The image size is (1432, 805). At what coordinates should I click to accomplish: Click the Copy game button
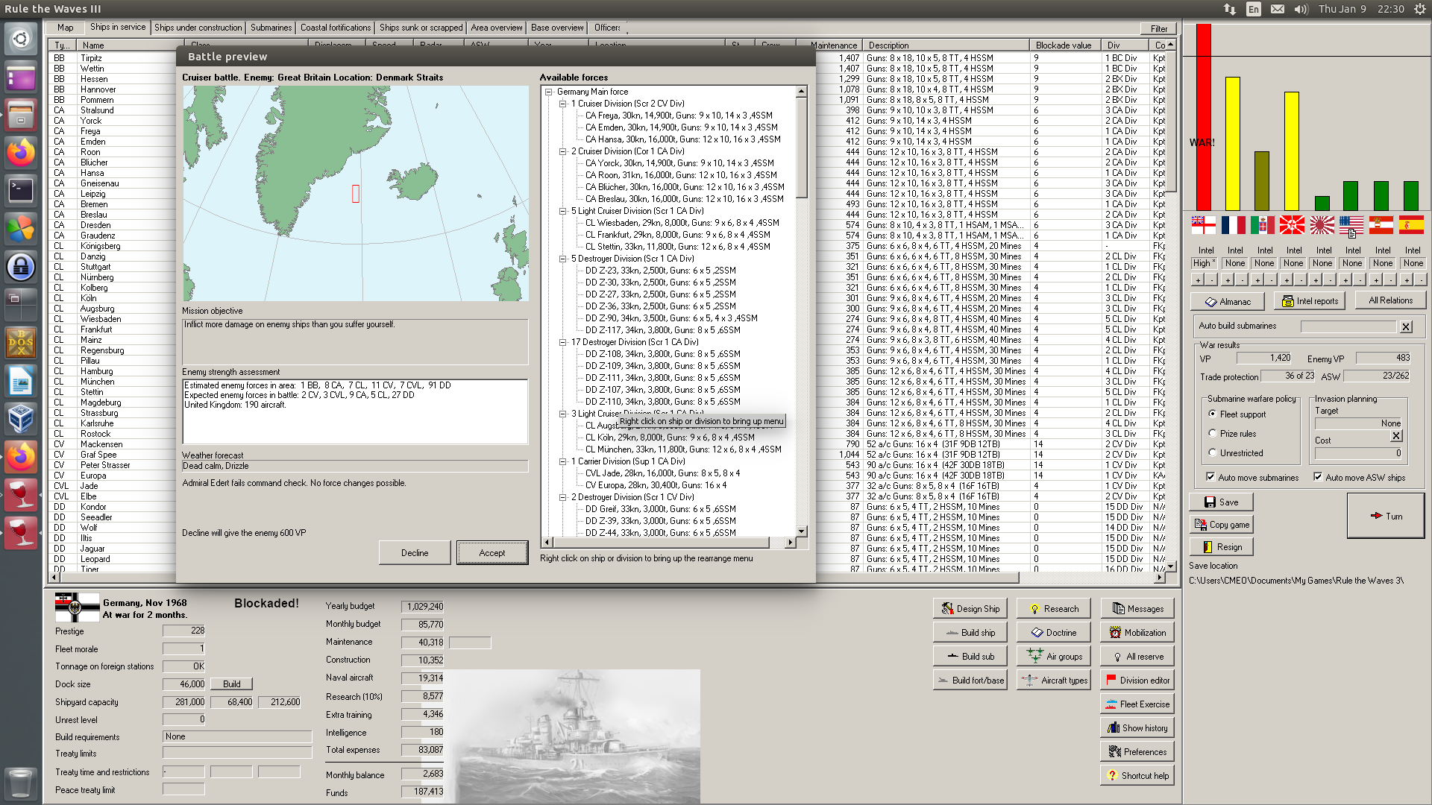1221,525
